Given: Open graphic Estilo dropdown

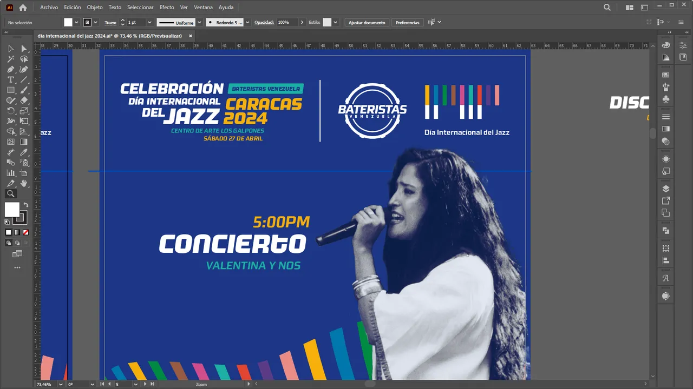Looking at the screenshot, I should 336,23.
